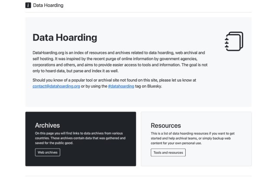Click the header divider line below the title
Screen dimensions: 277x177
click(138, 12)
